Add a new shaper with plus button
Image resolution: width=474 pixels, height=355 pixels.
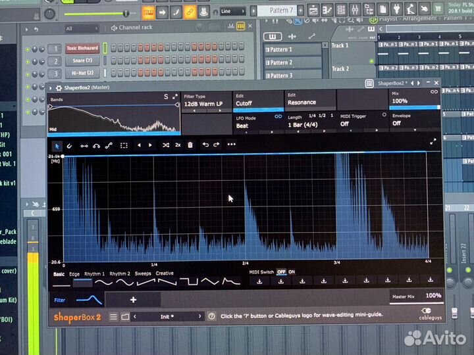[x=133, y=300]
